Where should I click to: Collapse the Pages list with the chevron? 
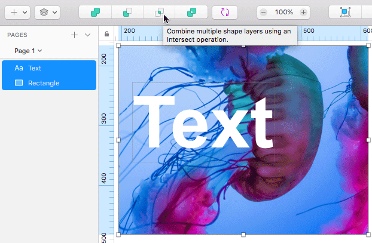pyautogui.click(x=88, y=35)
